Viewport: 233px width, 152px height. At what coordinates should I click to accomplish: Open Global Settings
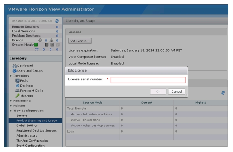[27, 126]
